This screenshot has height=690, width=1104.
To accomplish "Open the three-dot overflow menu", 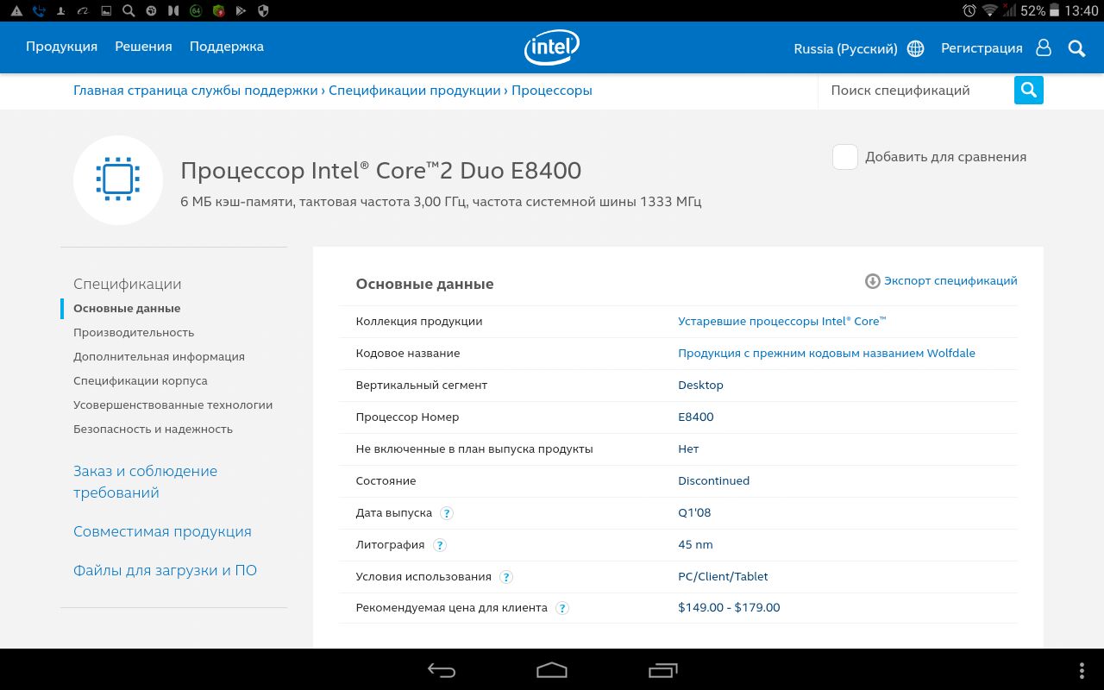I will pyautogui.click(x=1082, y=670).
